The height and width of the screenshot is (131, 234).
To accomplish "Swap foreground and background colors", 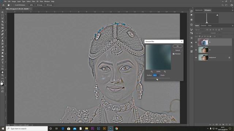I will point(3,82).
